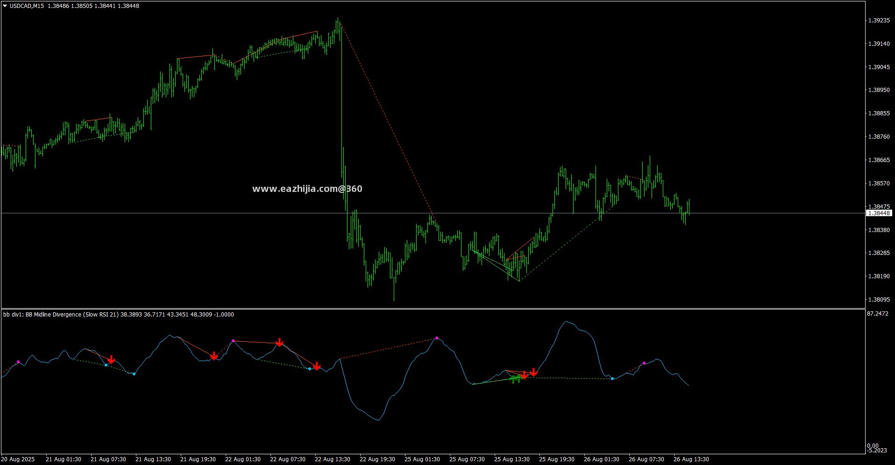The width and height of the screenshot is (895, 465).
Task: Click the 87.2472 indicator scale value
Action: (878, 314)
